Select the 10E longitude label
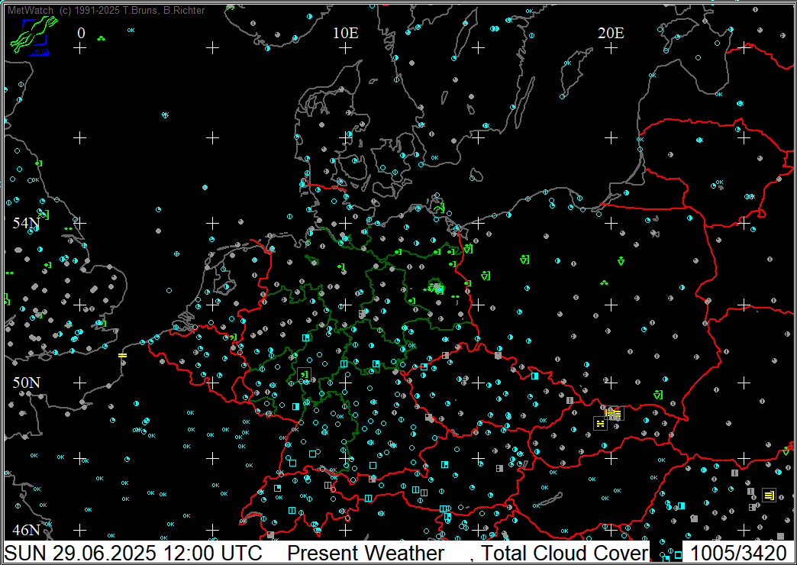 click(346, 33)
